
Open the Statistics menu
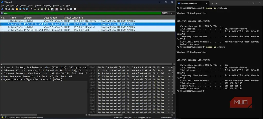[38, 6]
